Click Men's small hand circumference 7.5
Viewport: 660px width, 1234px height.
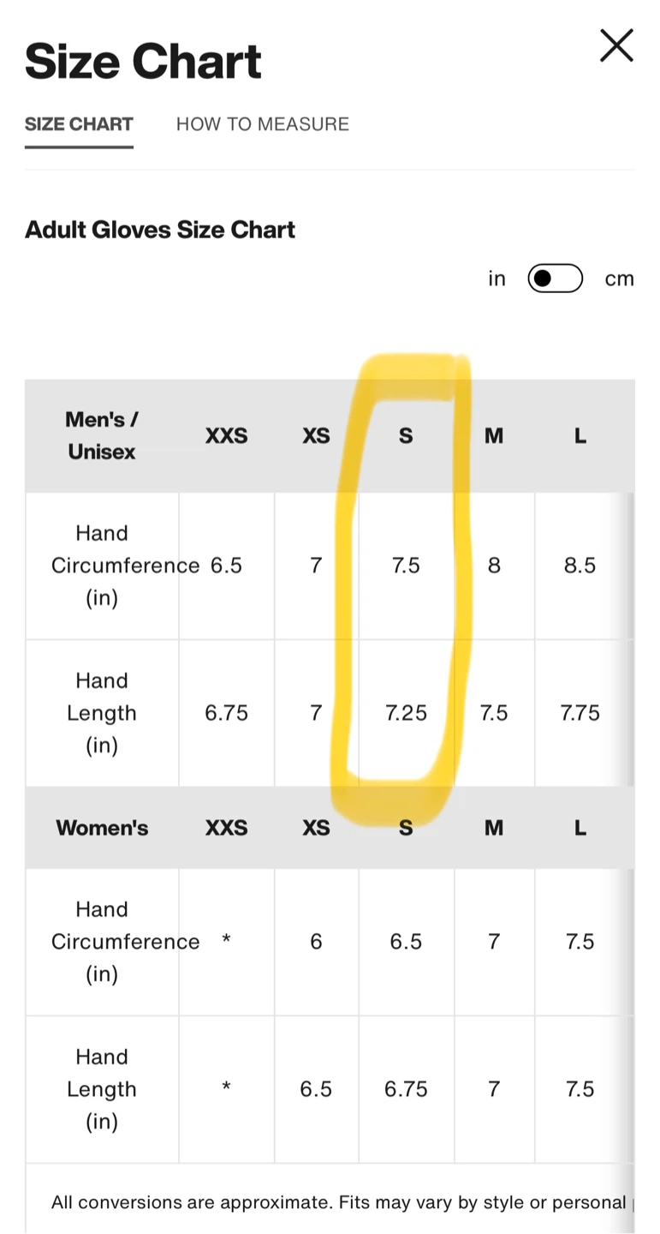coord(406,566)
